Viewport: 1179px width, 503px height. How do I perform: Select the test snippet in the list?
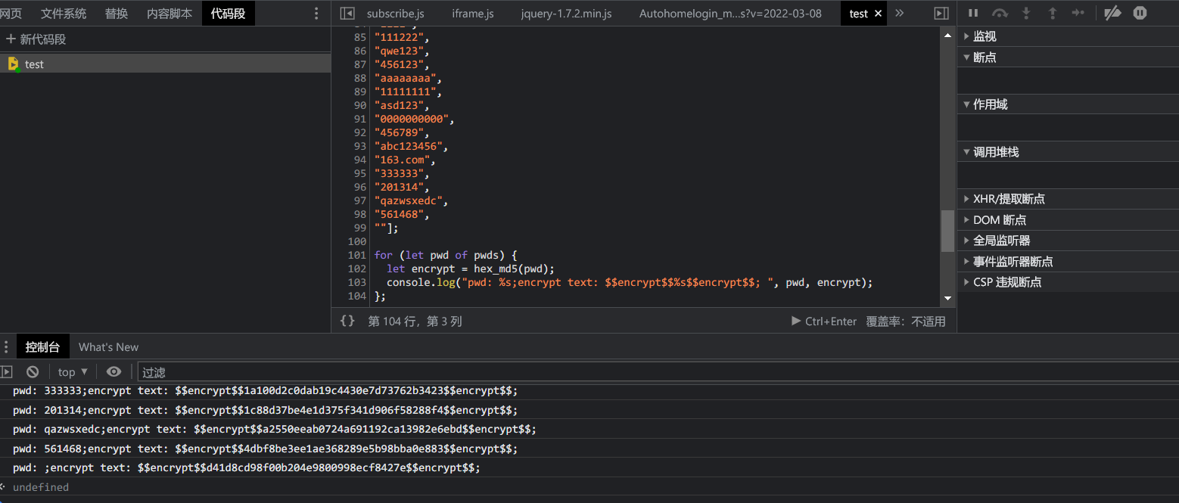click(x=165, y=64)
